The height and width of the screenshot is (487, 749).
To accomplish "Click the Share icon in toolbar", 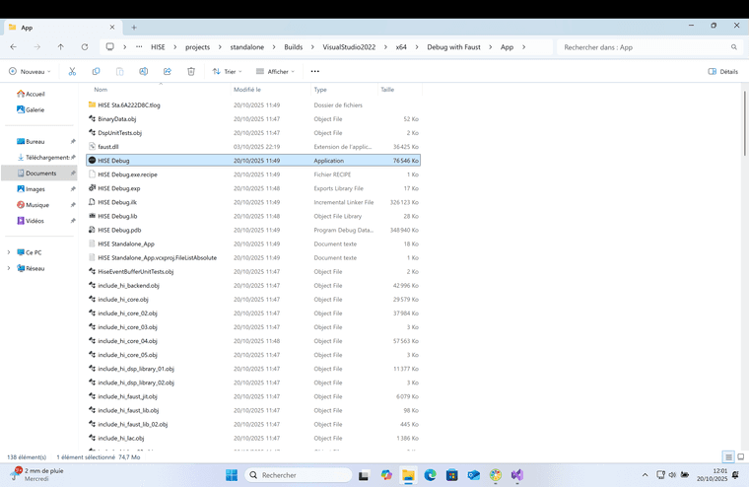I will 167,71.
